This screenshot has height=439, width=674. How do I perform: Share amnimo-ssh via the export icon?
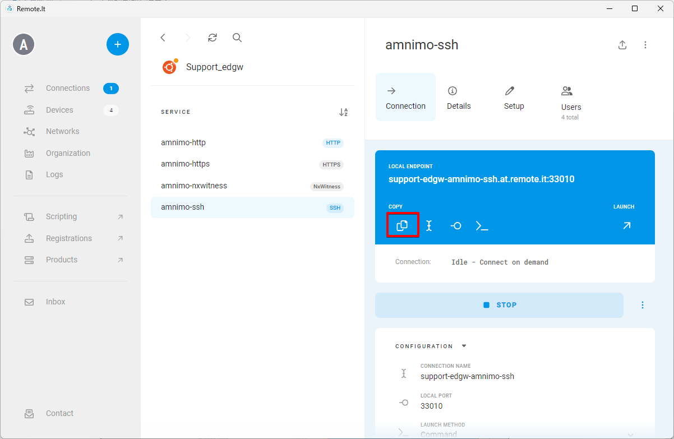pos(622,45)
